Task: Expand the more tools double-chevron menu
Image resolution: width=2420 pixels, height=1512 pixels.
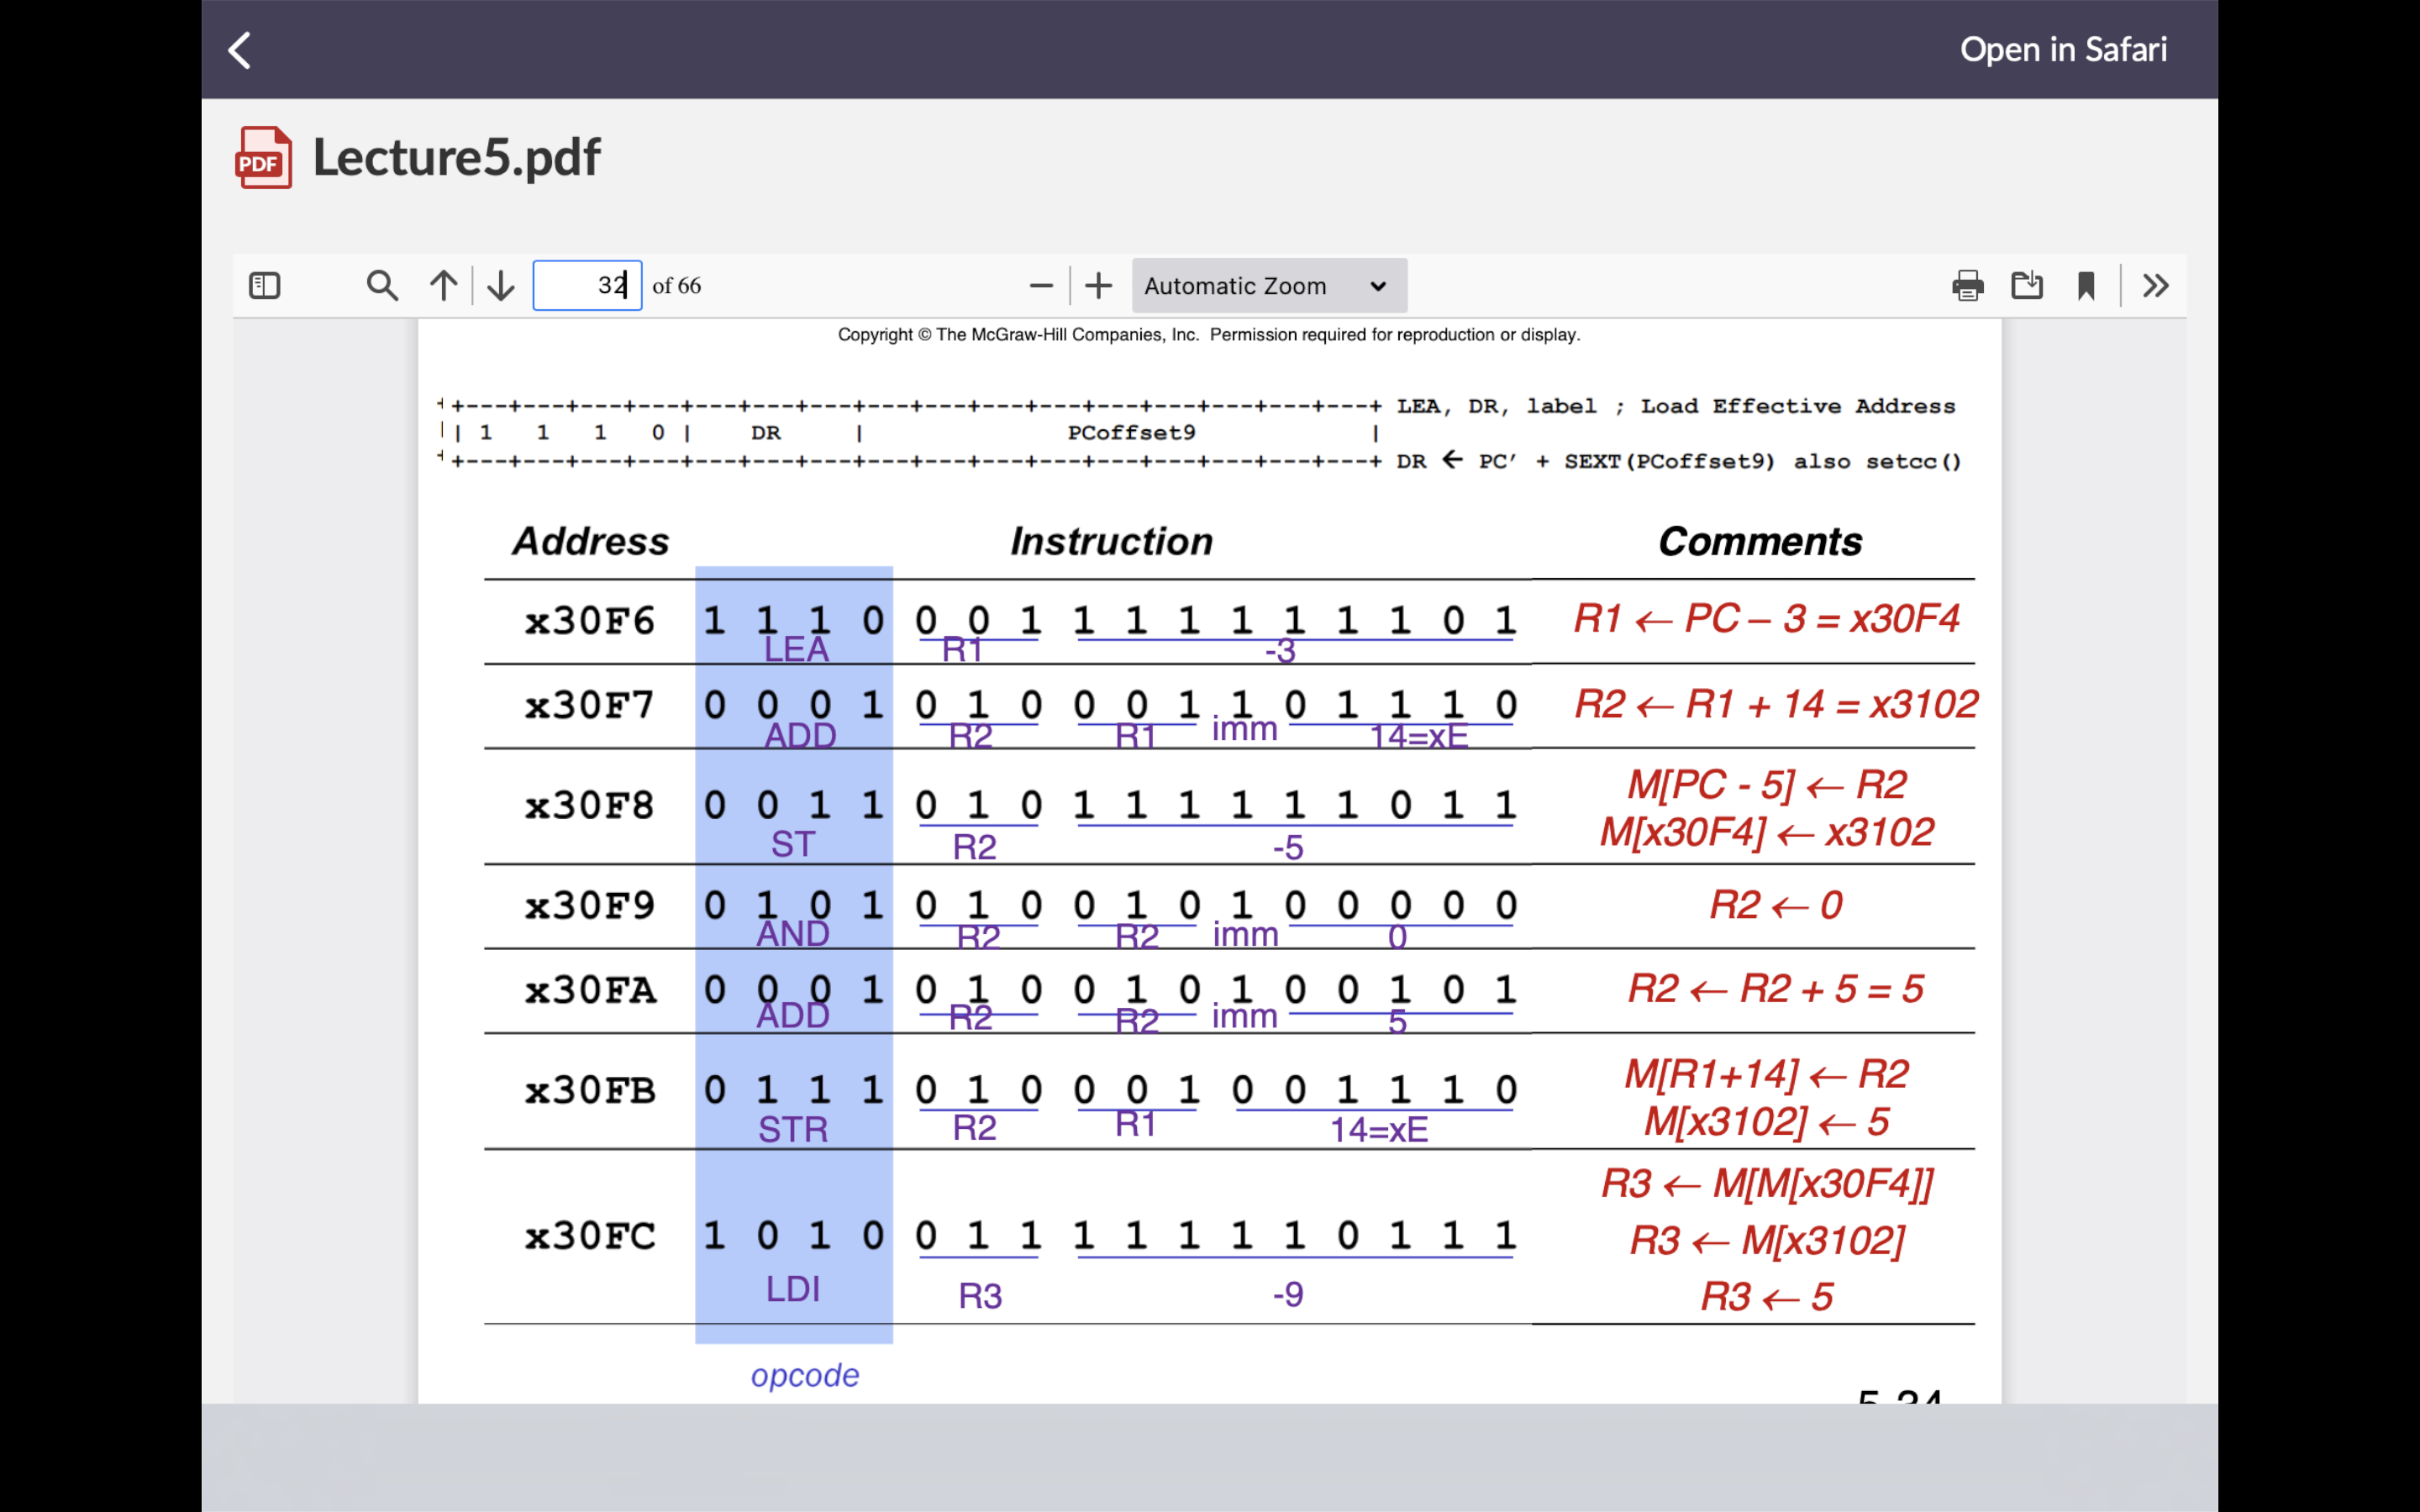Action: 2156,286
